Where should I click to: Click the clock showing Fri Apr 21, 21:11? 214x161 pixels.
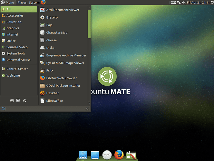click(x=198, y=3)
